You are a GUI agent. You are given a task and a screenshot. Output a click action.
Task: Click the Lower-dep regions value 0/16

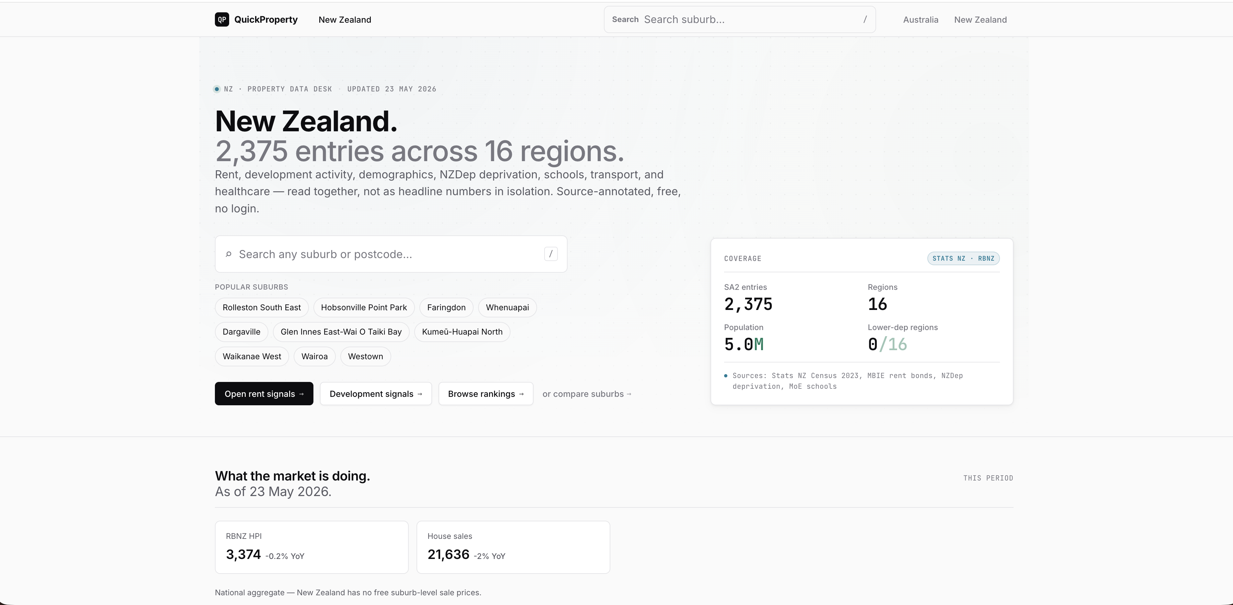tap(887, 345)
